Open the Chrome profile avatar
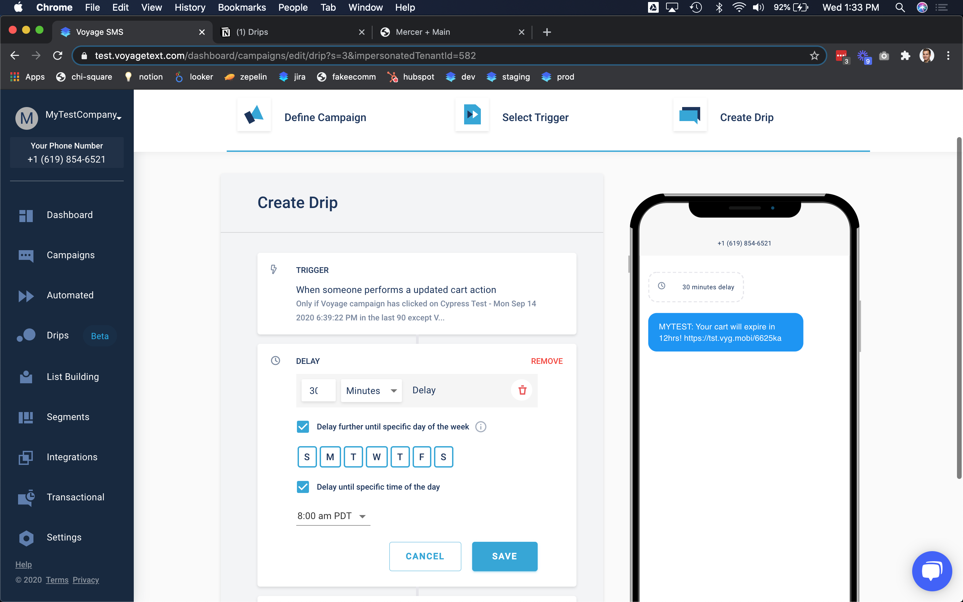The height and width of the screenshot is (602, 963). [927, 56]
